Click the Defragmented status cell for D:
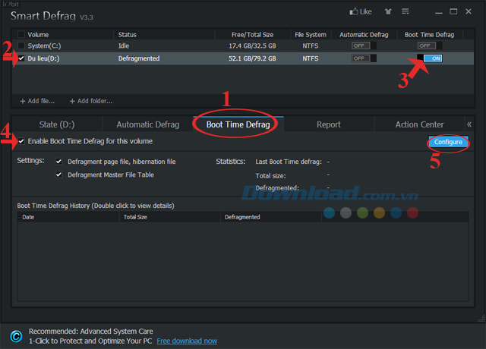The width and height of the screenshot is (486, 349). (139, 58)
